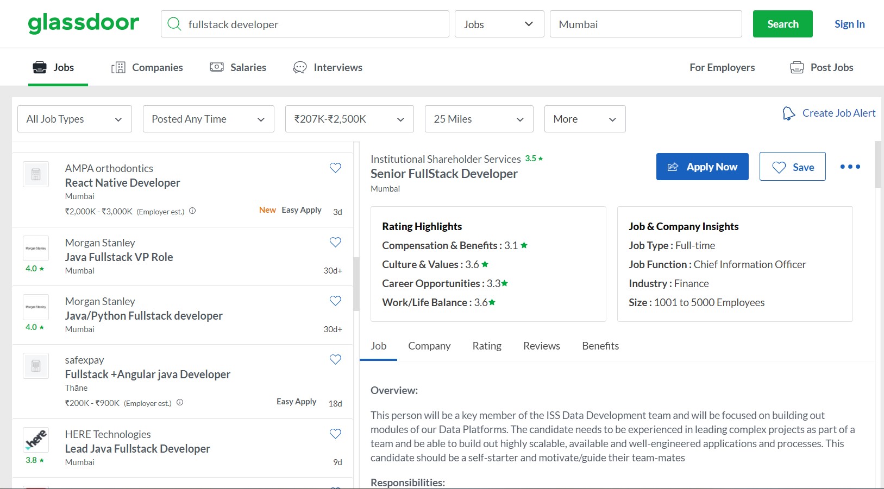
Task: Click the fullstack developer keyword search field
Action: [305, 24]
